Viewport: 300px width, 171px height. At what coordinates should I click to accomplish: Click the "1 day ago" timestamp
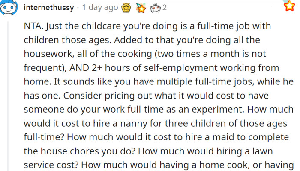coord(100,7)
